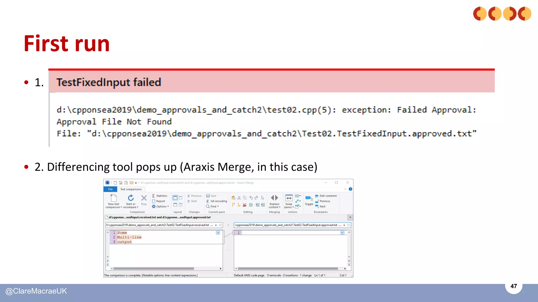Click Set encoding in the ribbon

coord(217,201)
